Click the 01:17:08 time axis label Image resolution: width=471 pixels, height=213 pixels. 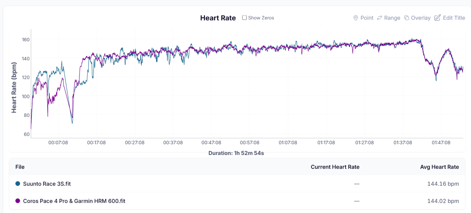326,142
